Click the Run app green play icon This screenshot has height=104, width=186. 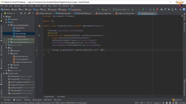click(x=133, y=10)
